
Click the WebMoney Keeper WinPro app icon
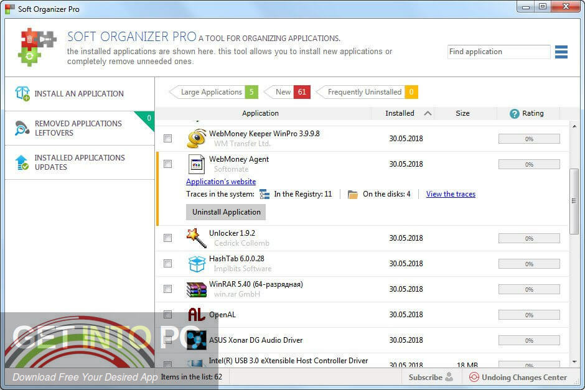point(197,139)
